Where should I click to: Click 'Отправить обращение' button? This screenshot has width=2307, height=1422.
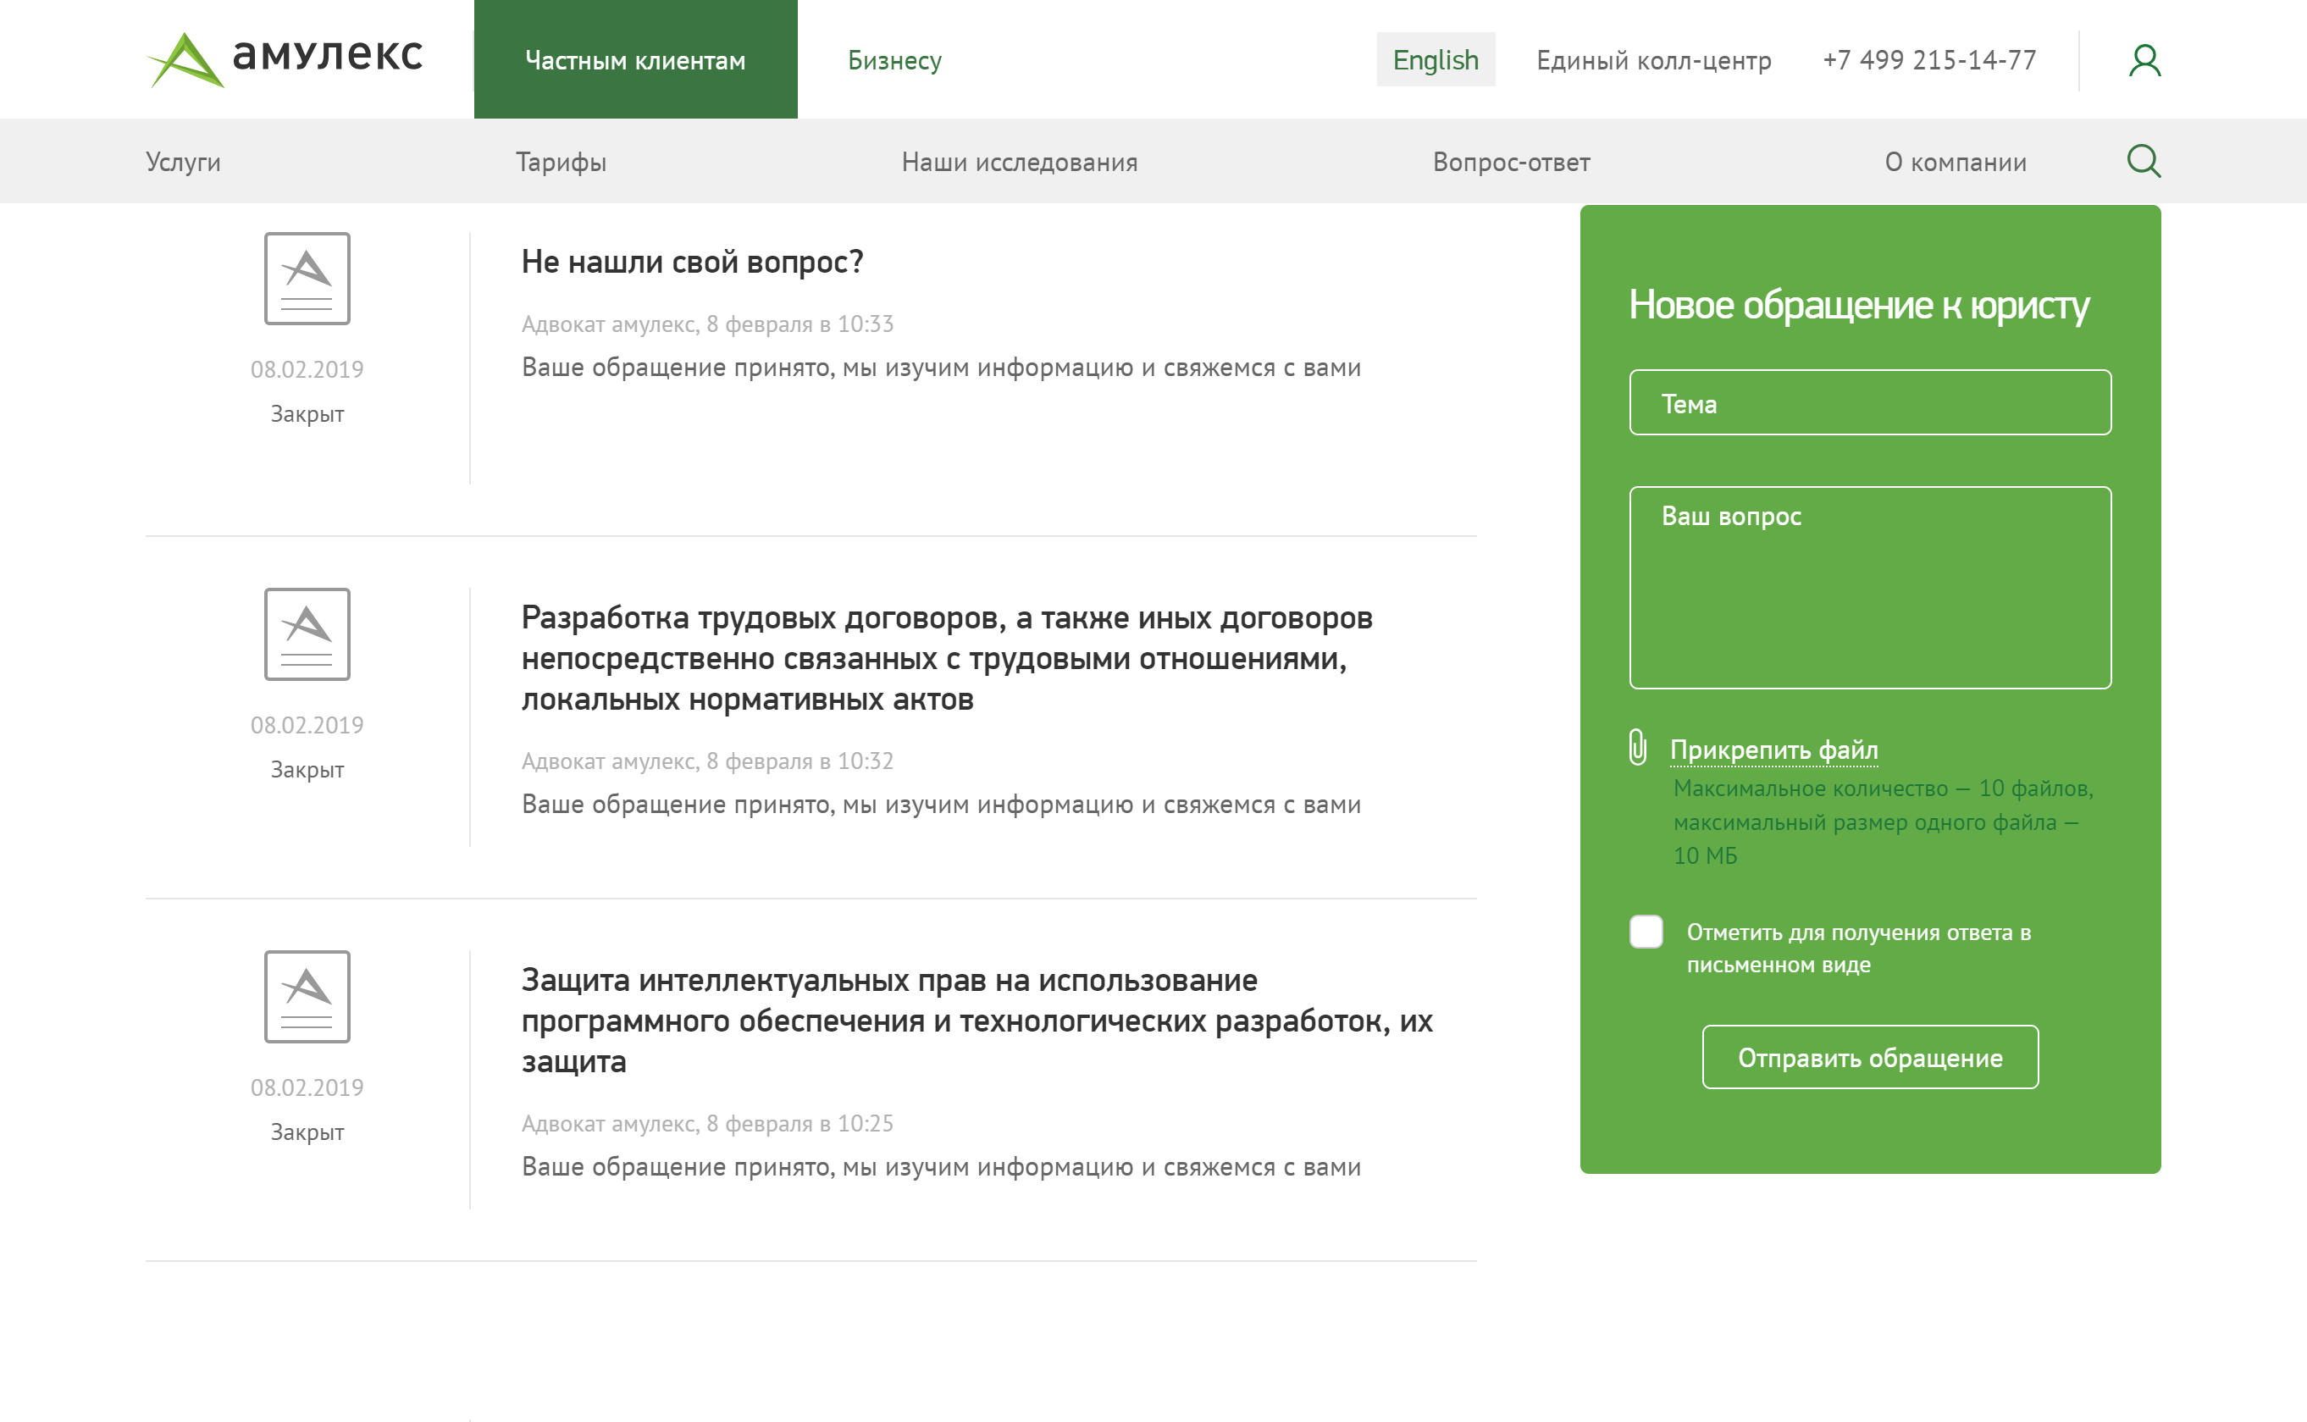1870,1057
